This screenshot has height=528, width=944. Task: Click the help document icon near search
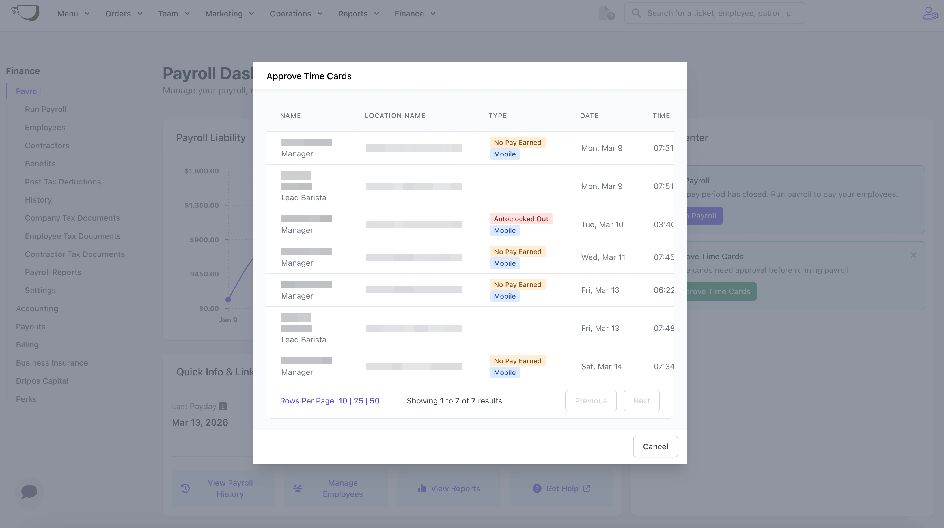(x=607, y=14)
